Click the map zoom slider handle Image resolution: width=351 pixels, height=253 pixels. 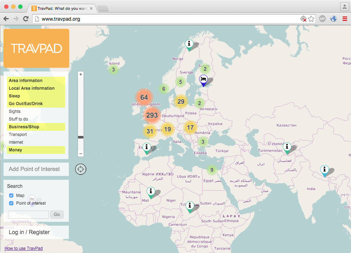(x=81, y=137)
